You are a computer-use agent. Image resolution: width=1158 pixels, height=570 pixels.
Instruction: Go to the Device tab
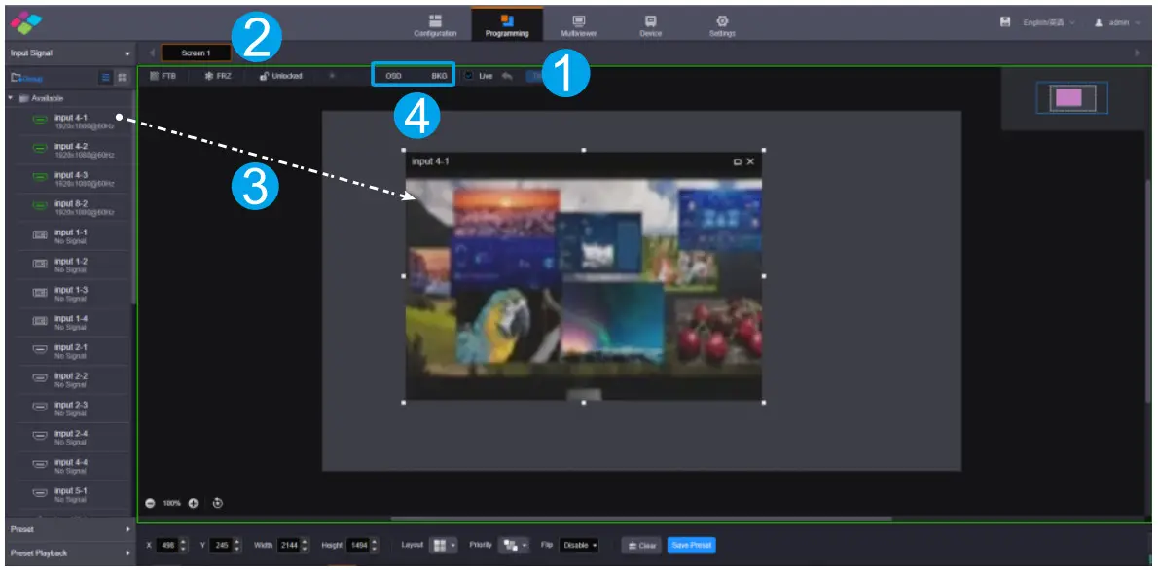click(650, 25)
